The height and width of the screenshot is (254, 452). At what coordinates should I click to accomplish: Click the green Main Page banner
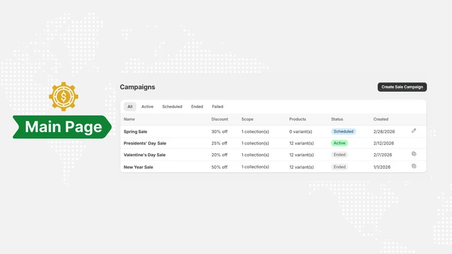pyautogui.click(x=62, y=127)
